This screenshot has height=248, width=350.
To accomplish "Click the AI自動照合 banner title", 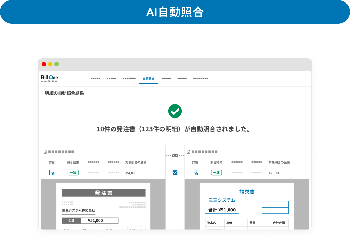I will tap(175, 12).
